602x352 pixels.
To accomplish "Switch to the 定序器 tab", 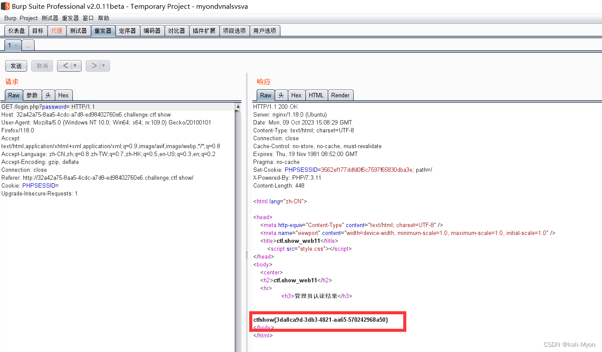I will click(128, 31).
